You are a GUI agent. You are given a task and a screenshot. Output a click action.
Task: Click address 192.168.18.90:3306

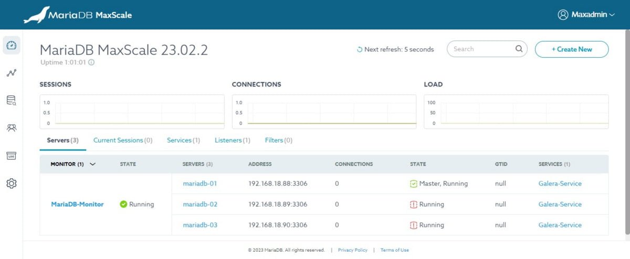coord(278,225)
